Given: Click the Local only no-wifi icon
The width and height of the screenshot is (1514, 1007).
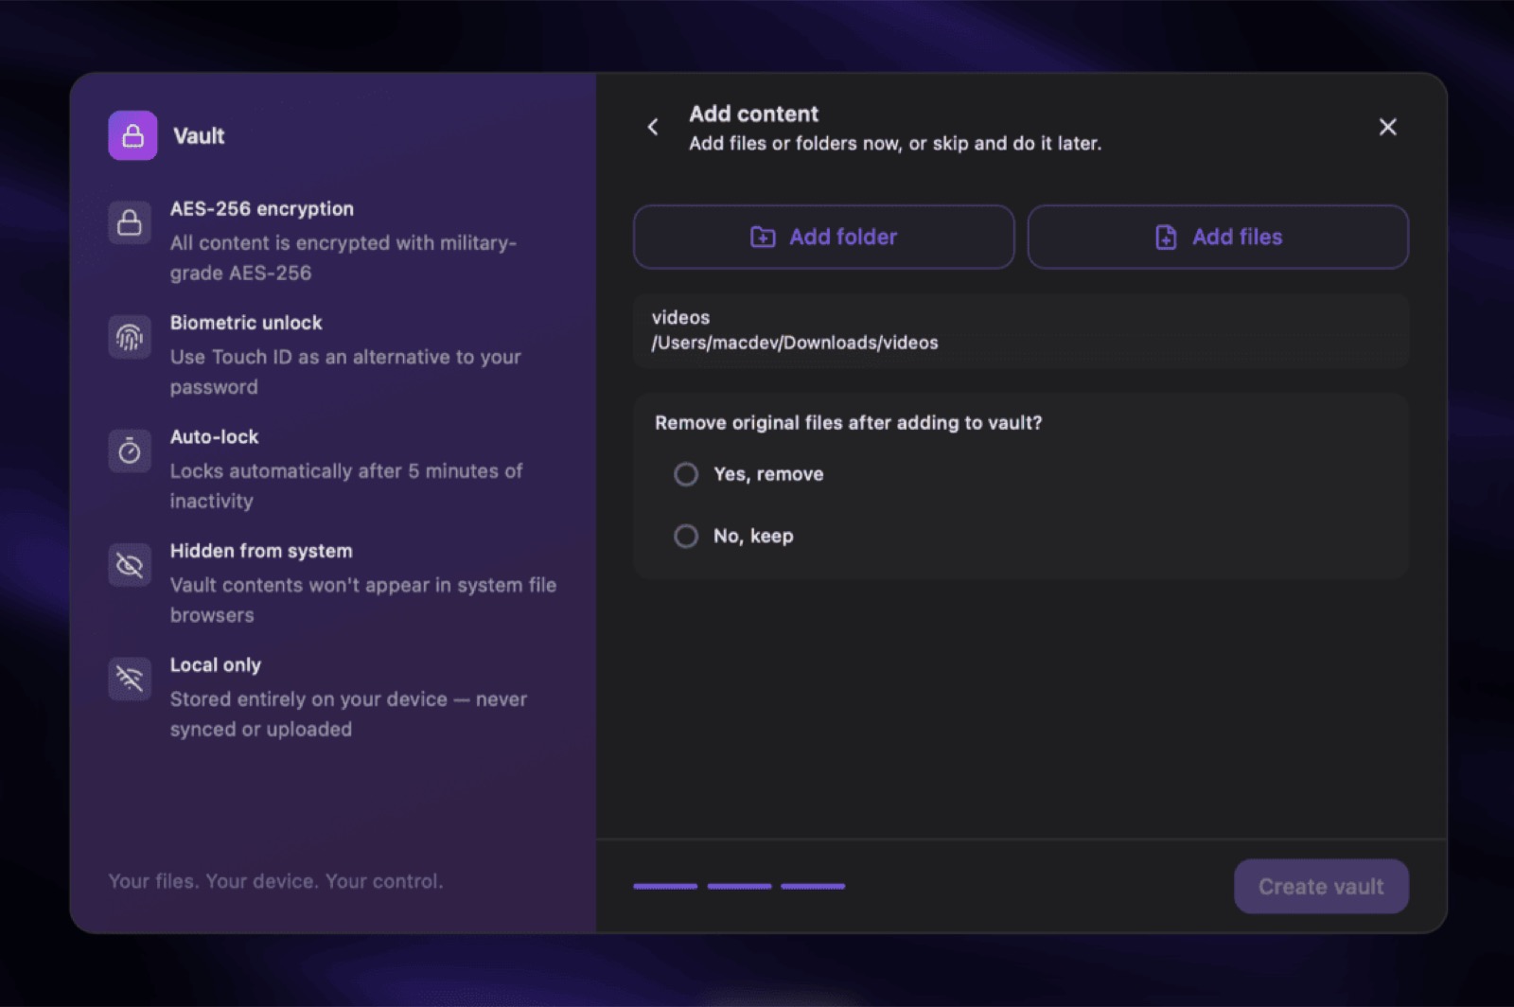Looking at the screenshot, I should 130,679.
